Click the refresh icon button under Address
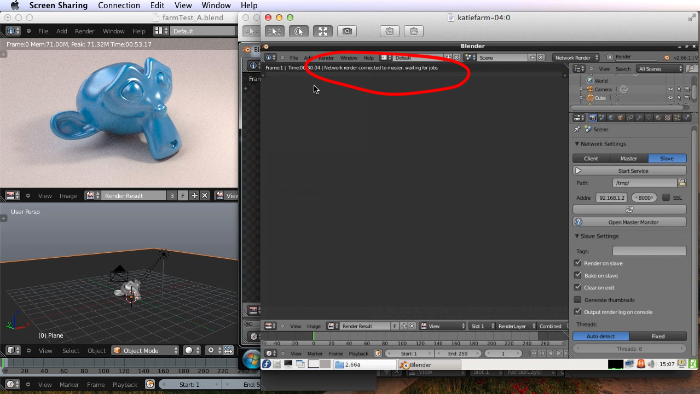 click(629, 210)
